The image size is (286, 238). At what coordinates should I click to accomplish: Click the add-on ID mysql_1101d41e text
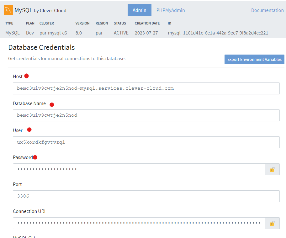[x=218, y=33]
